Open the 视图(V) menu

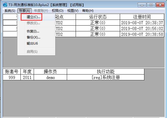73,11
